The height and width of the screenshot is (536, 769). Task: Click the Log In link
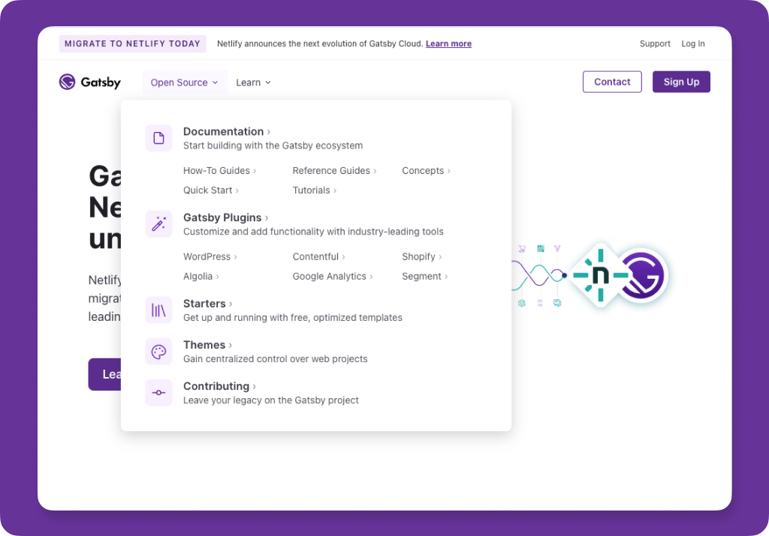(x=693, y=43)
